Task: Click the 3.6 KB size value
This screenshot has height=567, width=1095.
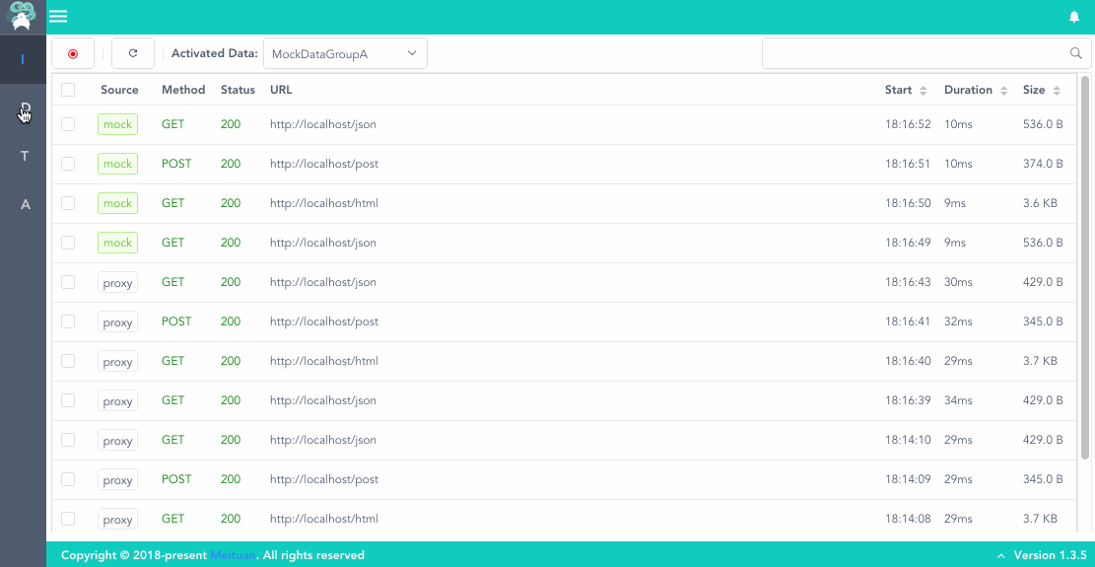Action: [1040, 203]
